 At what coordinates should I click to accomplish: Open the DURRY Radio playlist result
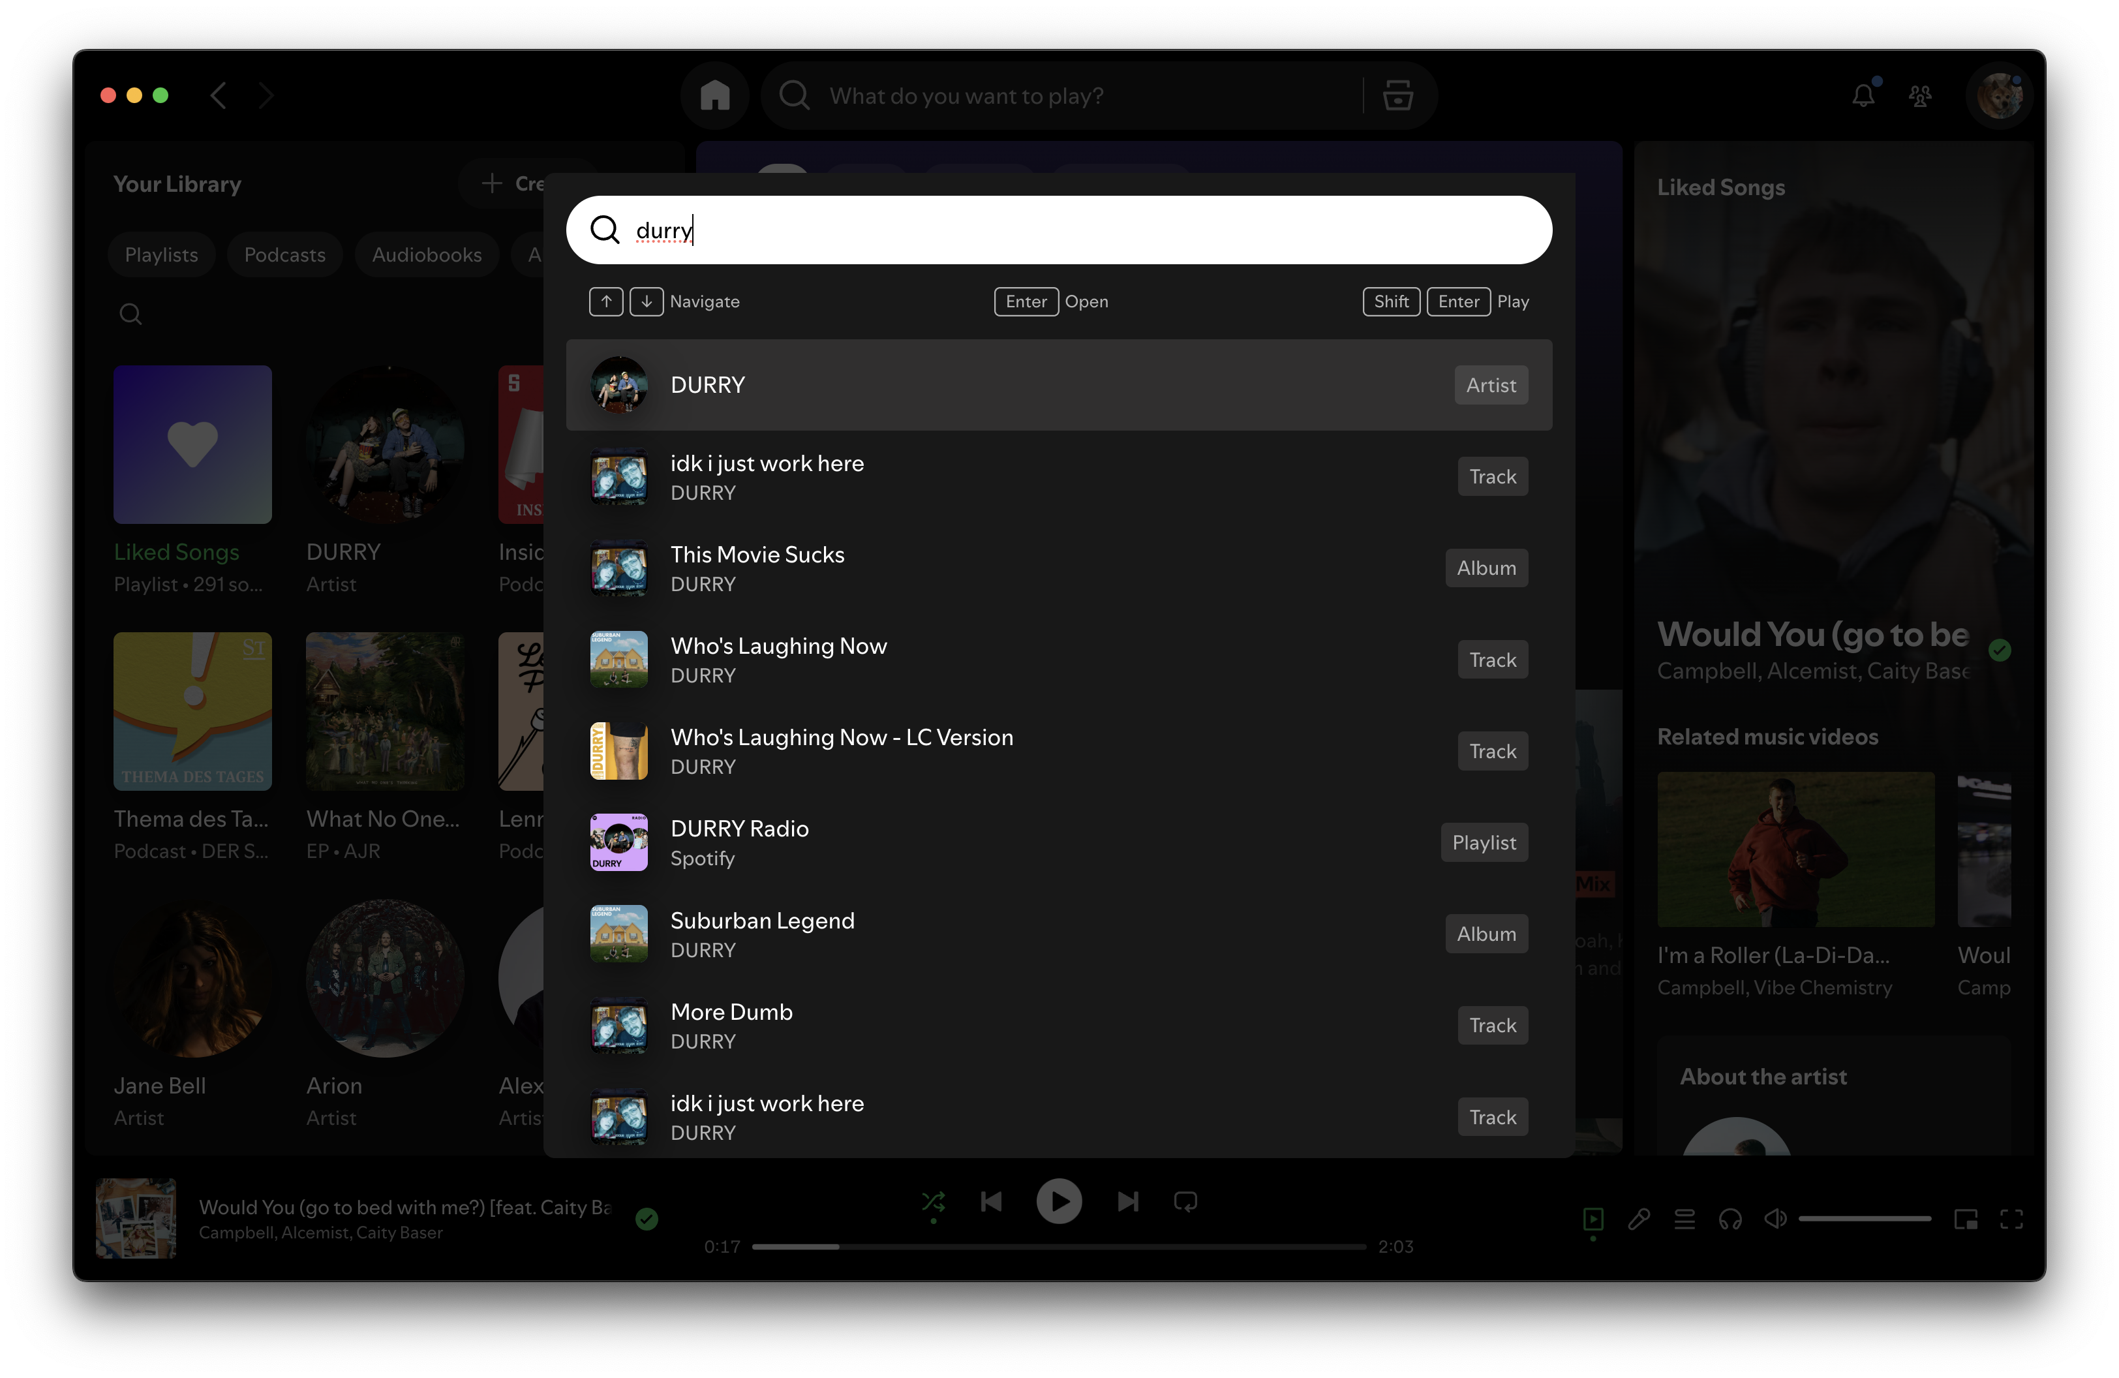1059,842
